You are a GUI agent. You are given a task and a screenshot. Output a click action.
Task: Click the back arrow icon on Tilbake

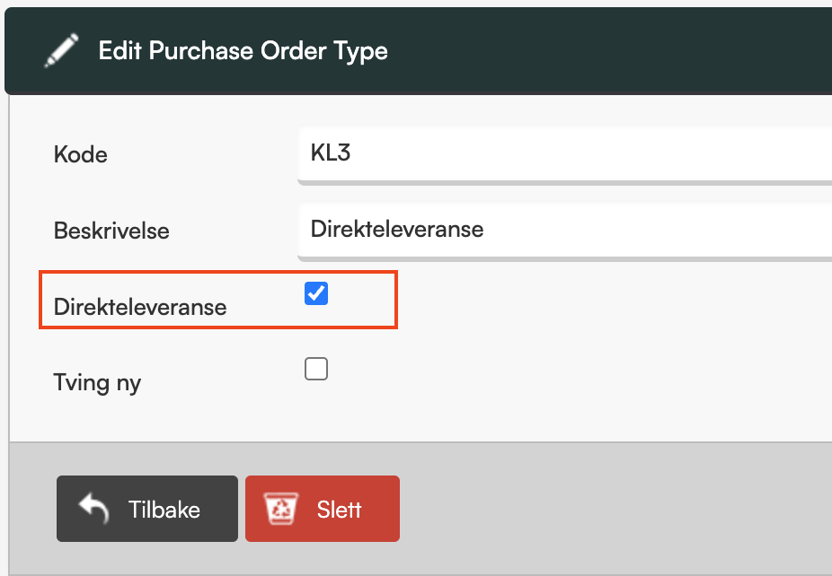(93, 509)
